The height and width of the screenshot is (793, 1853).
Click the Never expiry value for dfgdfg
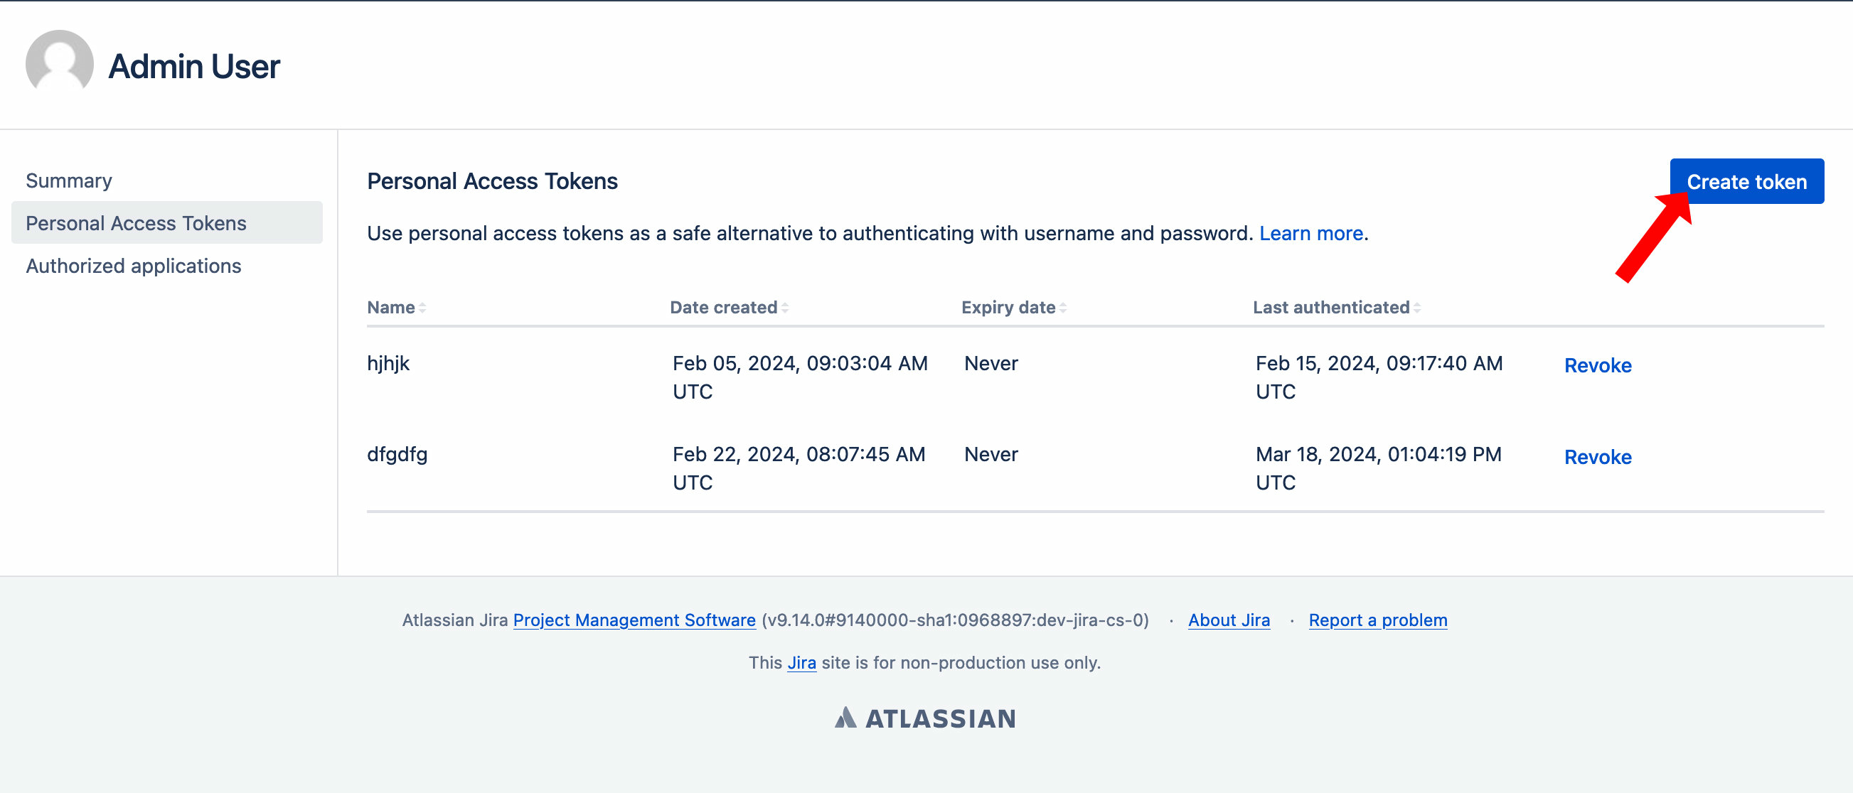(990, 453)
